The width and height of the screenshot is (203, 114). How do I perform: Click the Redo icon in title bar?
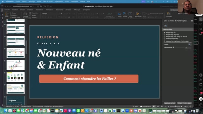coord(48,6)
